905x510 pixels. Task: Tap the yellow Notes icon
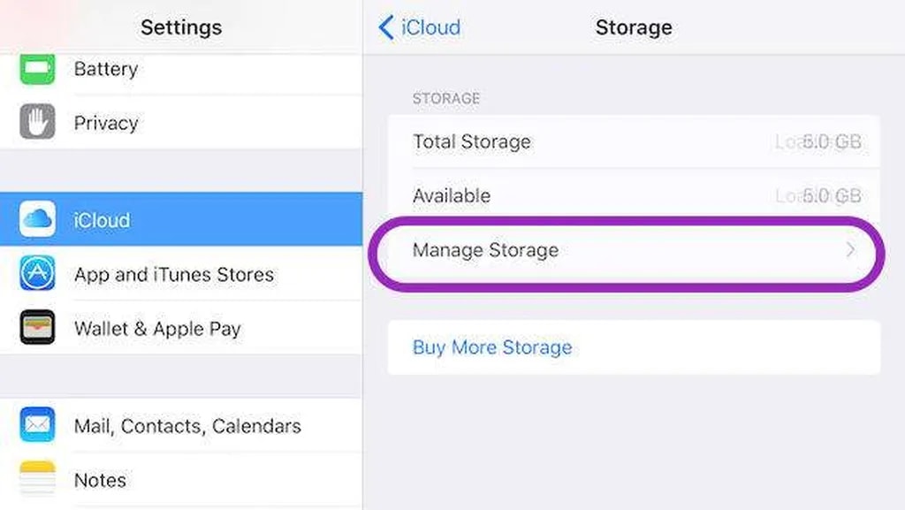(37, 480)
